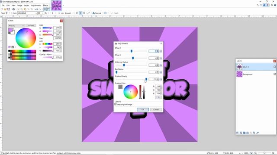Click the Hex color value field

[58, 38]
